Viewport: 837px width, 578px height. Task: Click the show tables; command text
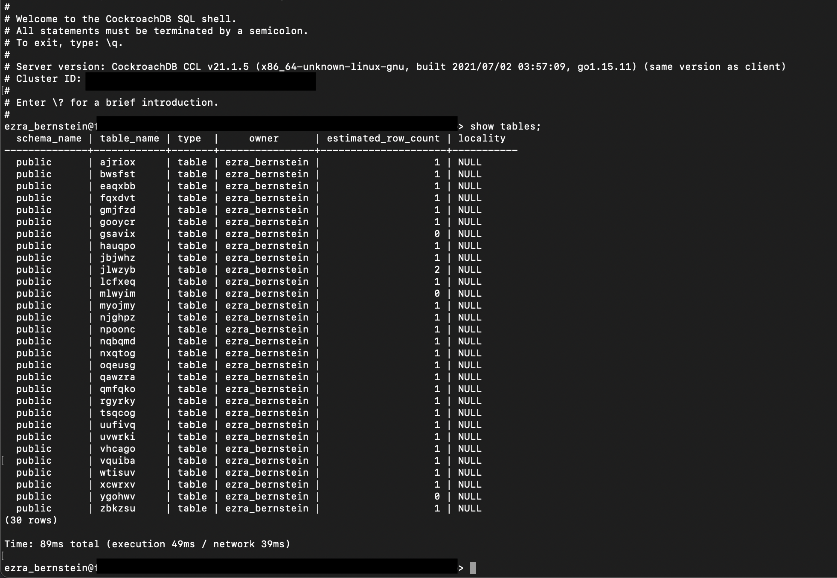tap(505, 127)
